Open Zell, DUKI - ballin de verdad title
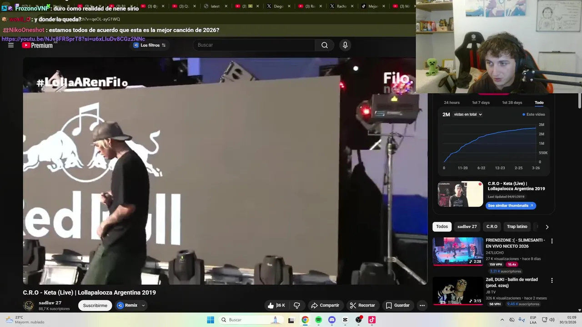This screenshot has height=327, width=582. click(x=512, y=282)
